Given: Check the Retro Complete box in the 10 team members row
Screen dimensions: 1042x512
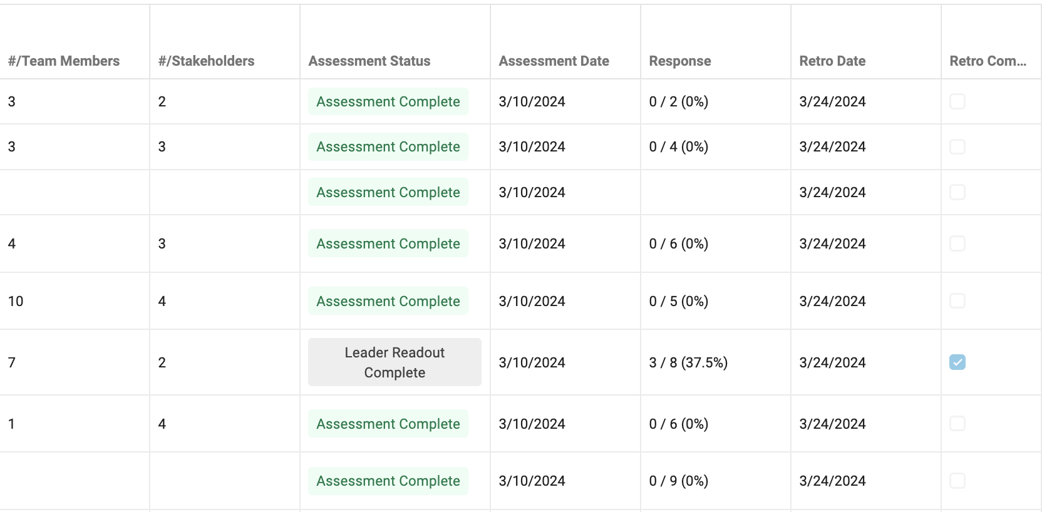Looking at the screenshot, I should [x=957, y=301].
